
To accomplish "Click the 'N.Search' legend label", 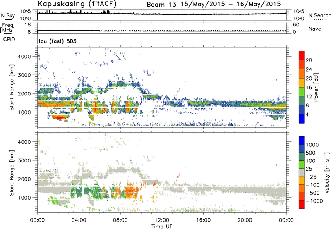I will [319, 15].
